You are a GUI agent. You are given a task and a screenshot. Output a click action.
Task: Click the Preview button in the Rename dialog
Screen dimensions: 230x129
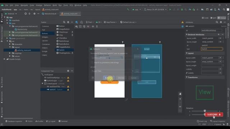point(121,78)
